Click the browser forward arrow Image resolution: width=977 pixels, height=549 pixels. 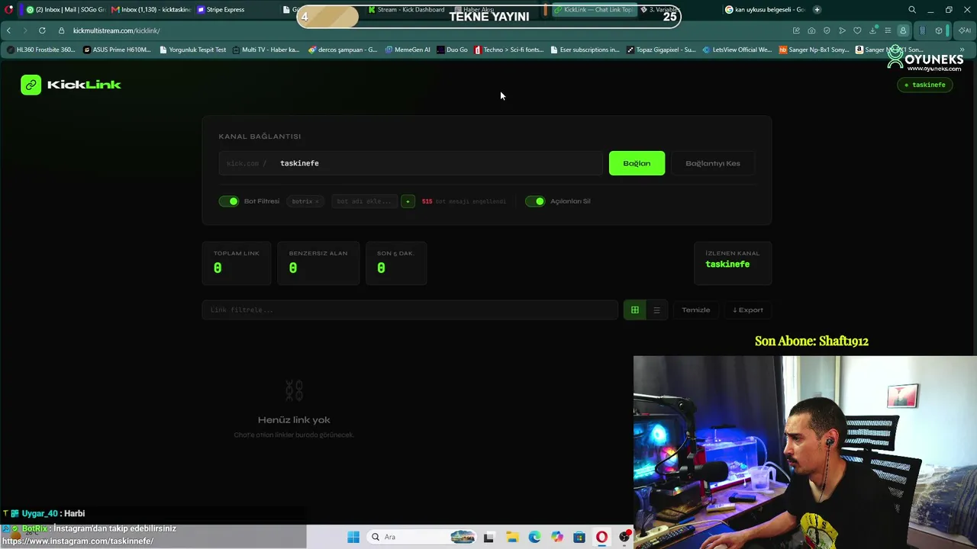[25, 30]
